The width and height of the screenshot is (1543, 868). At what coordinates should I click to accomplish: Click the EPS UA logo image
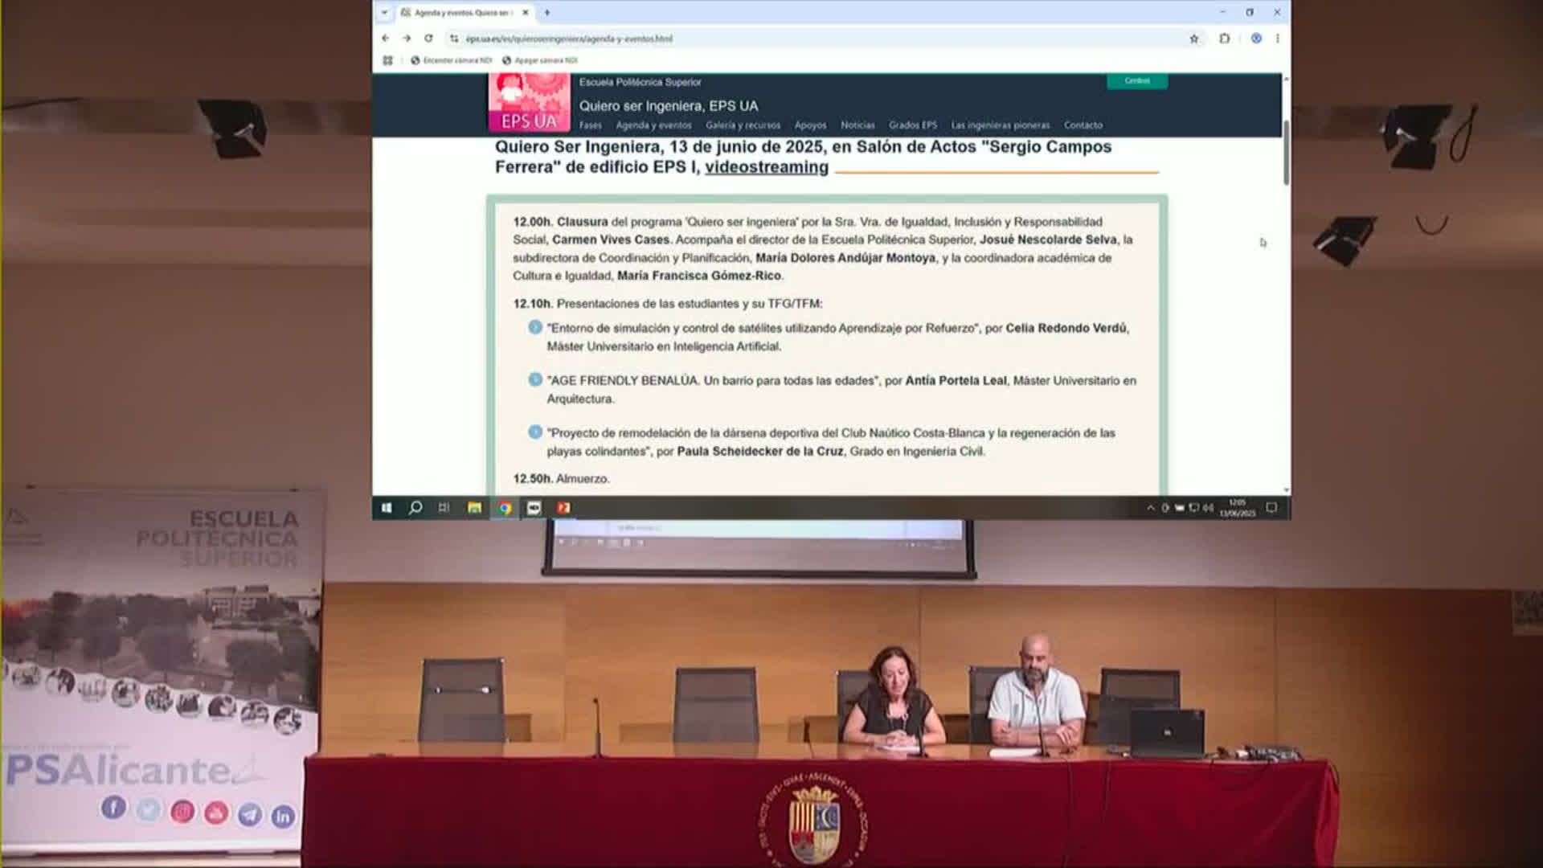(x=529, y=103)
